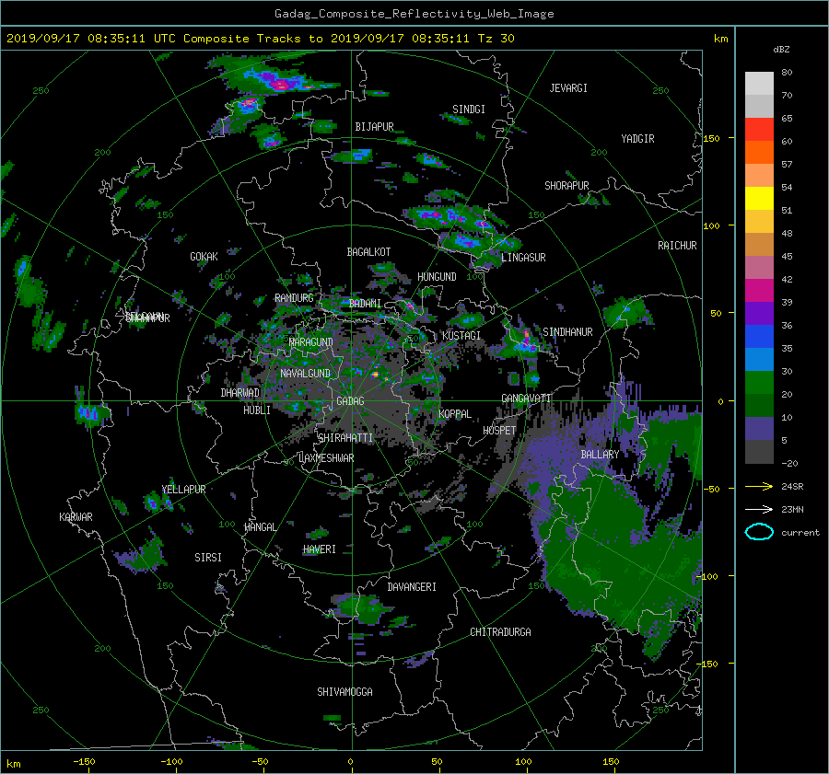Viewport: 829px width, 774px height.
Task: Click the HOSPET city label
Action: click(x=499, y=431)
